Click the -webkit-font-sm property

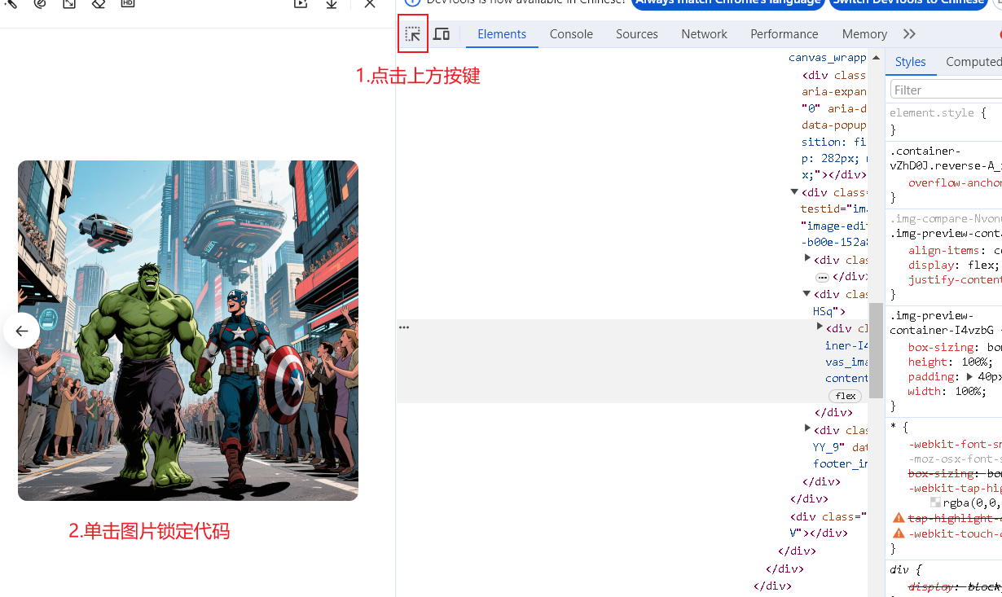tap(955, 444)
